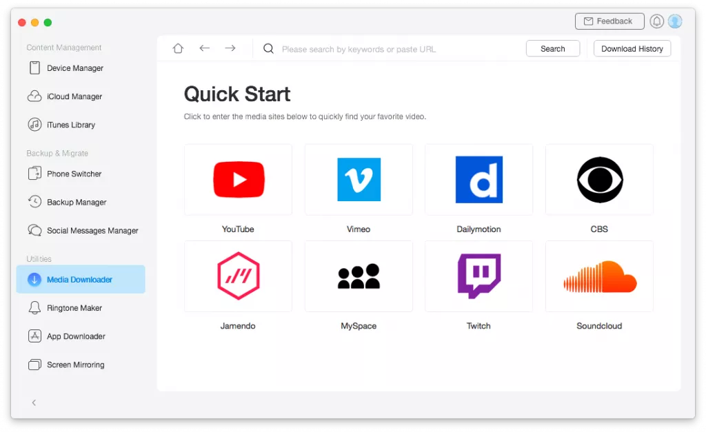Open the Dailymotion tile

point(479,180)
